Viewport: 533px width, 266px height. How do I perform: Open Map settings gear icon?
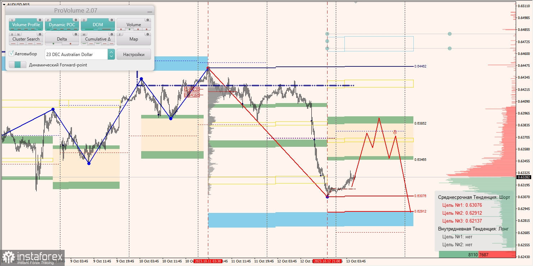pyautogui.click(x=148, y=34)
